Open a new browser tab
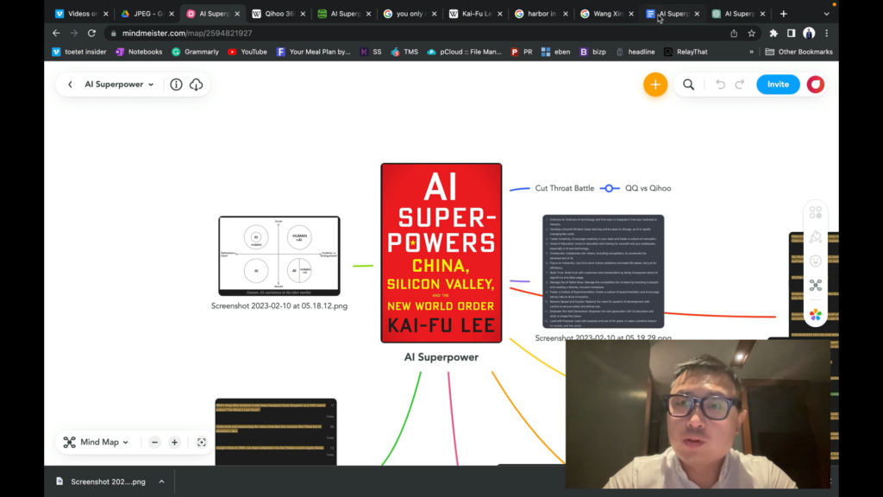The width and height of the screenshot is (883, 497). tap(783, 14)
